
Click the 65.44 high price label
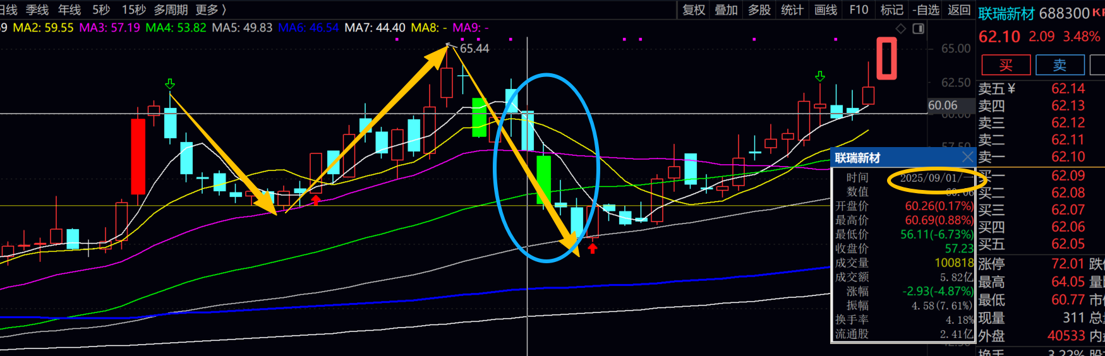[x=474, y=49]
